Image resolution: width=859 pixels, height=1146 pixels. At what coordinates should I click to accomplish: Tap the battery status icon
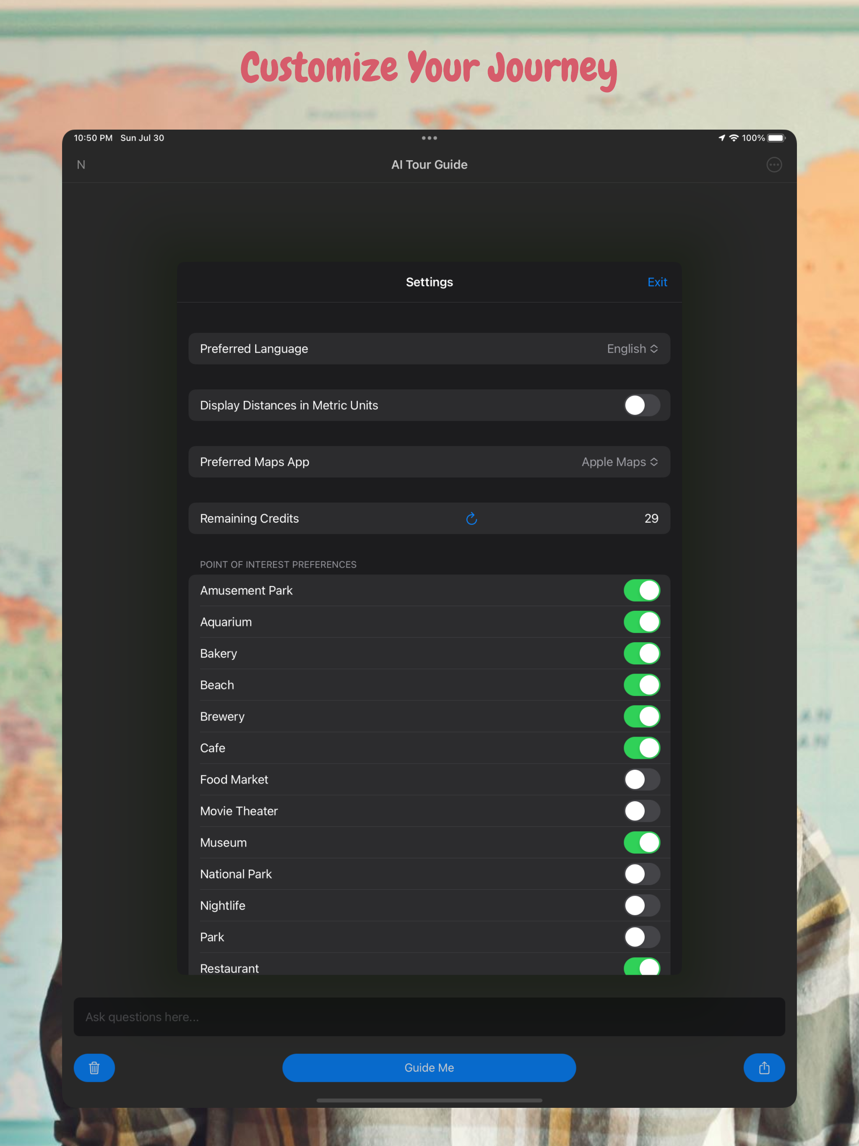pyautogui.click(x=776, y=138)
